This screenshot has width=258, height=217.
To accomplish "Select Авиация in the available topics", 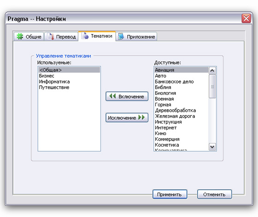I will [182, 70].
